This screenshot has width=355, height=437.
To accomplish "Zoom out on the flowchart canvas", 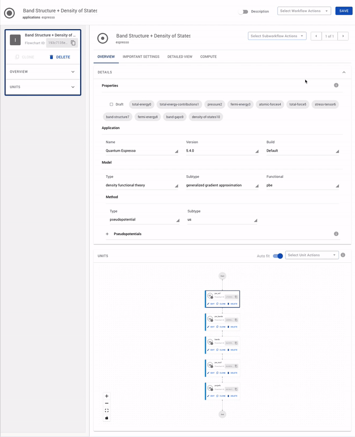I will [x=107, y=403].
